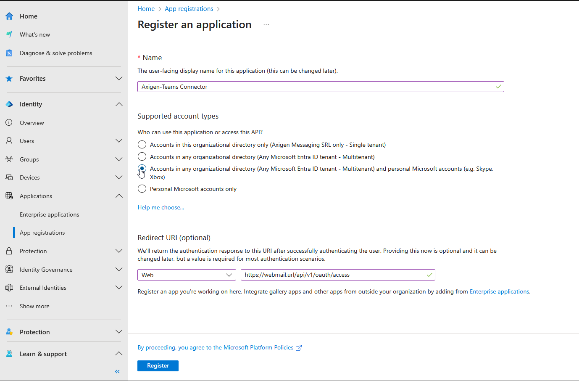
Task: Click the Users person icon
Action: click(x=9, y=141)
